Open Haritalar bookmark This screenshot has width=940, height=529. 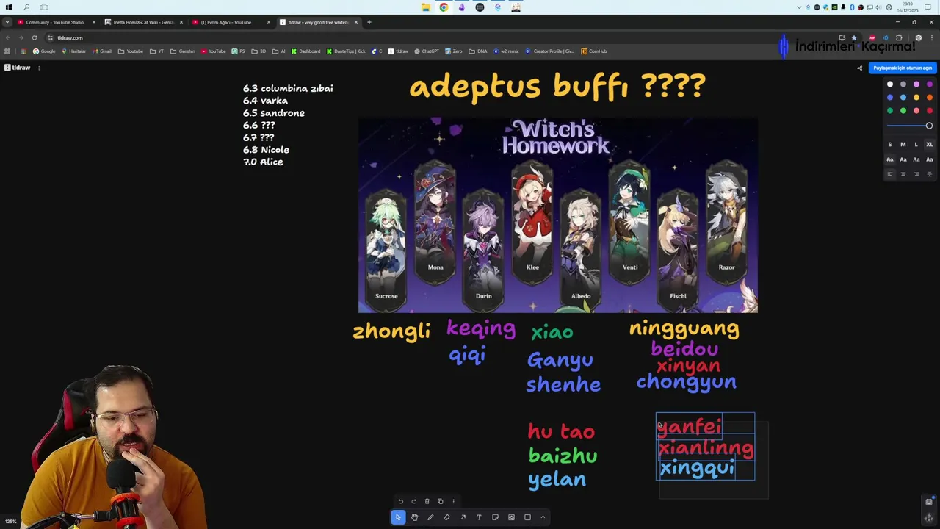coord(73,51)
